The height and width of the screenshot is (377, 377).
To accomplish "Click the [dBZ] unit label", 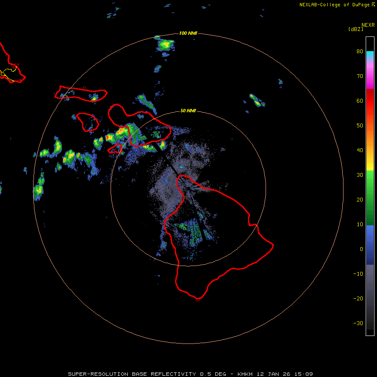I will [x=356, y=29].
